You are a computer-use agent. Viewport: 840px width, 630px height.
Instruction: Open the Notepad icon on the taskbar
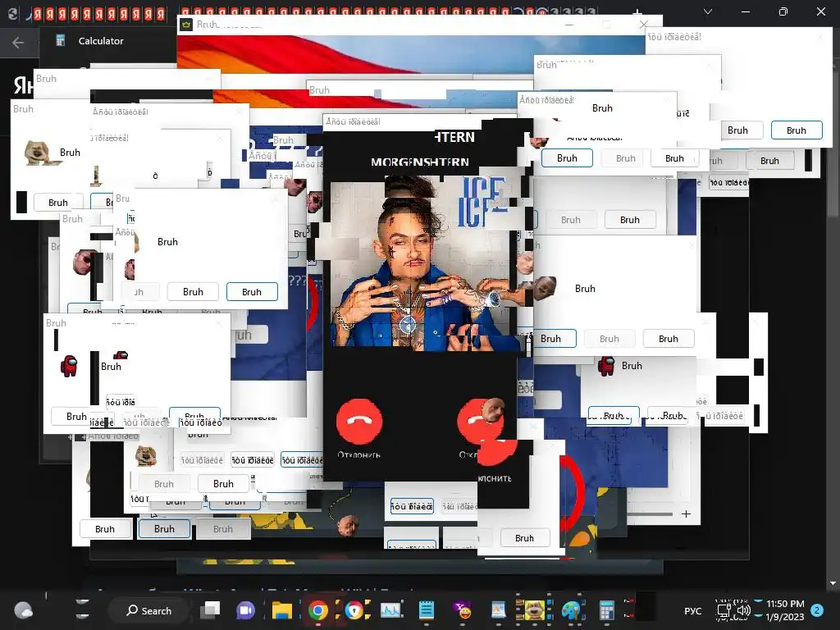[427, 610]
